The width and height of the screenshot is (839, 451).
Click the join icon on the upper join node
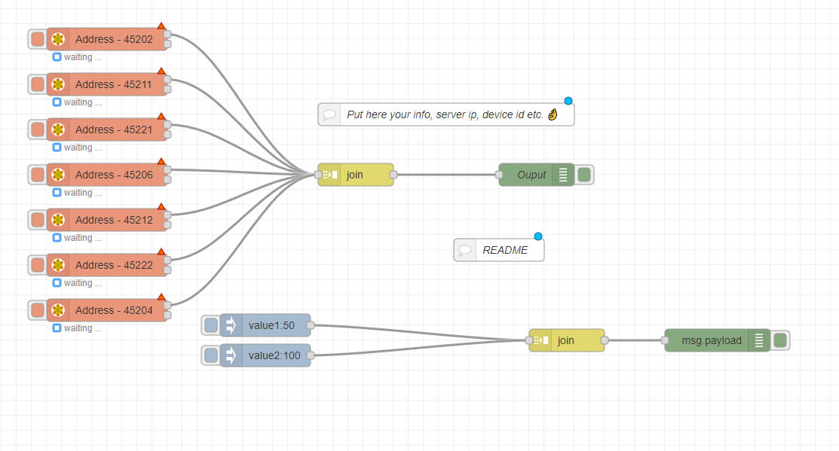328,174
